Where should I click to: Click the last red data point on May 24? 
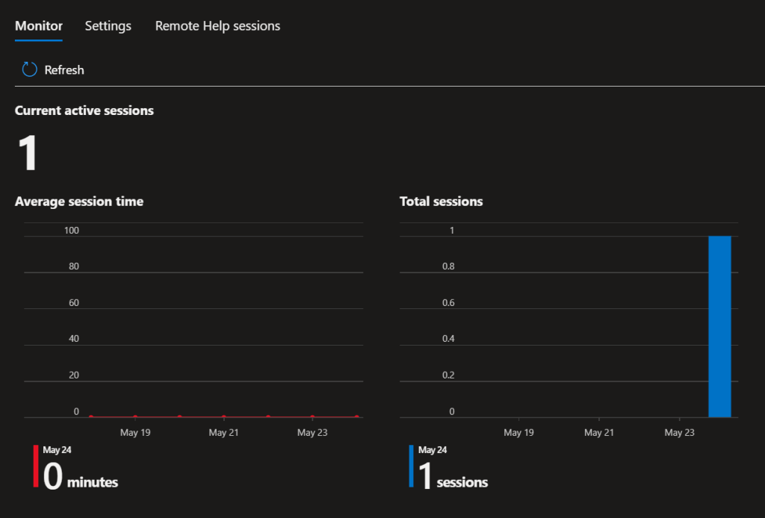coord(356,416)
